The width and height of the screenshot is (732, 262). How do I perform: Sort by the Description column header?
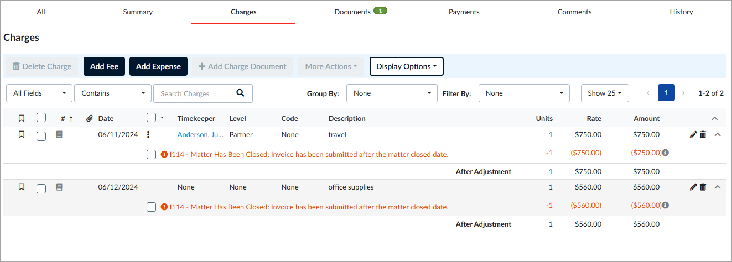(347, 118)
